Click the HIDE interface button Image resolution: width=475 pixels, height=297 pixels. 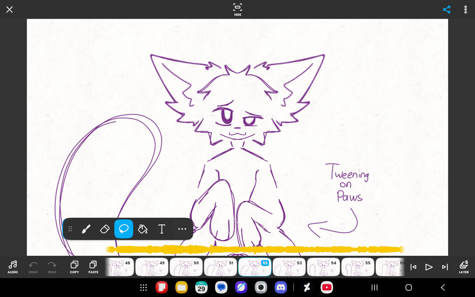click(x=238, y=9)
